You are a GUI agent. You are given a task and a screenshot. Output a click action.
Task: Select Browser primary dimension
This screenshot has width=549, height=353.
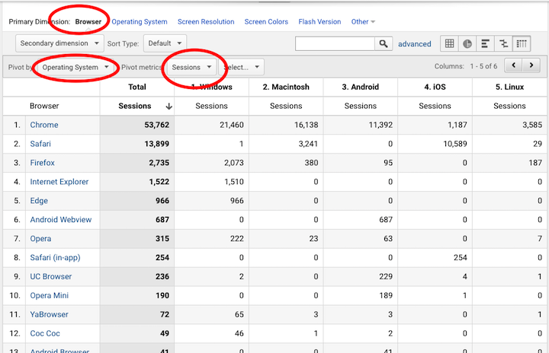coord(88,21)
